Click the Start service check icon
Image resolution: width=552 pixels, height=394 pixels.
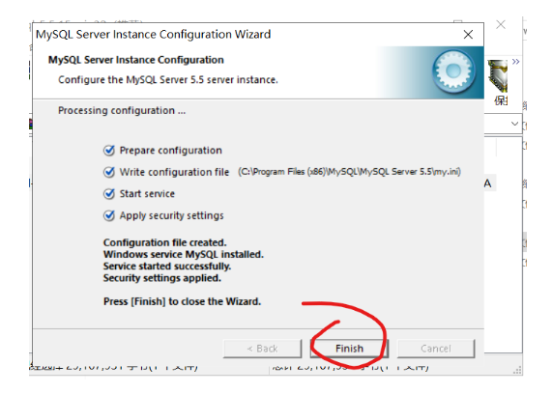(109, 194)
